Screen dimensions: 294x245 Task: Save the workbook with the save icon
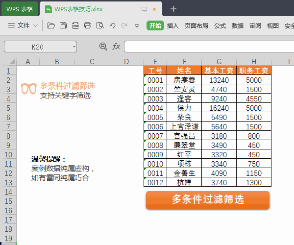[63, 25]
